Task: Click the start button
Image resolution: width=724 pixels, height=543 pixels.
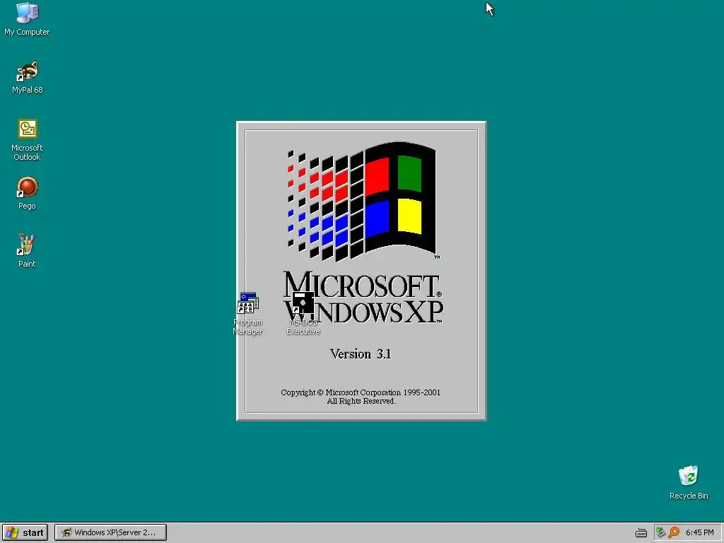Action: click(25, 532)
